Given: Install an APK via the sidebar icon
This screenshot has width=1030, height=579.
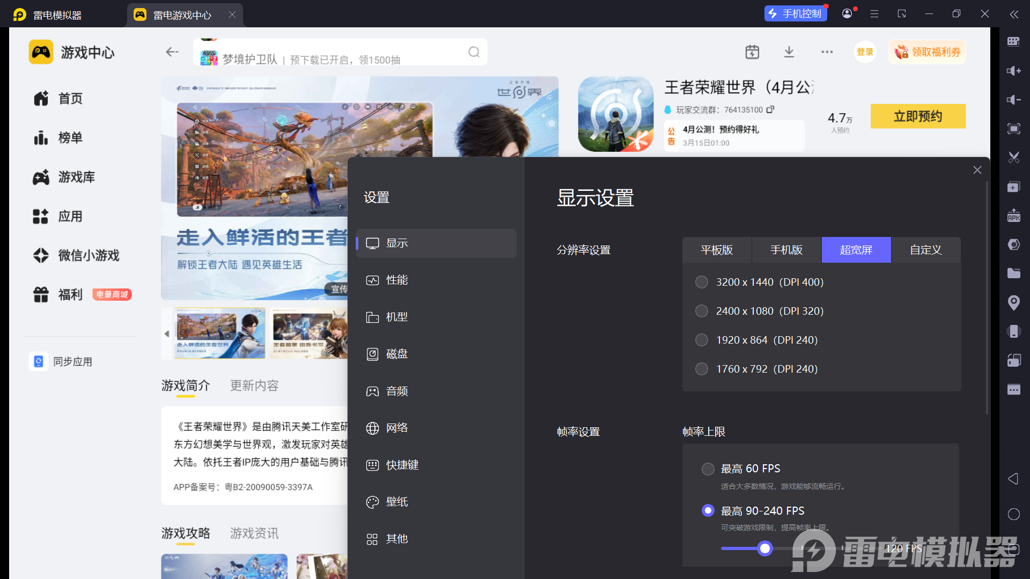Looking at the screenshot, I should [x=1013, y=216].
